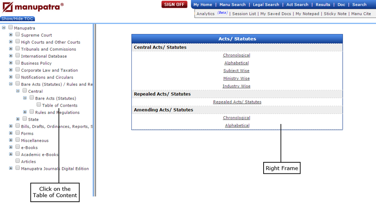Open Chronological under Amending Acts/ Statutes
The image size is (376, 214).
(x=236, y=118)
